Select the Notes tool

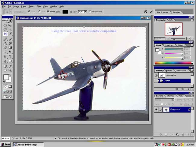(5, 66)
